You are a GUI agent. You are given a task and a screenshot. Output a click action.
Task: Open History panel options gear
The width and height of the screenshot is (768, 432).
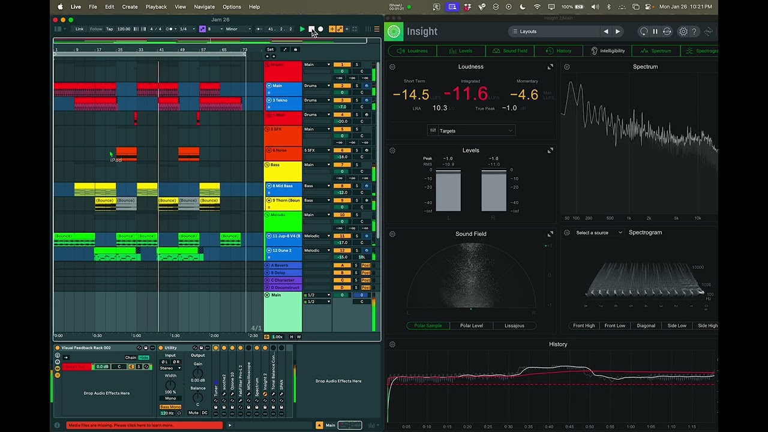tap(392, 344)
